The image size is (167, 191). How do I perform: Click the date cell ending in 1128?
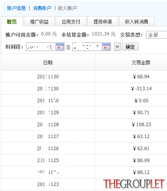tap(48, 125)
